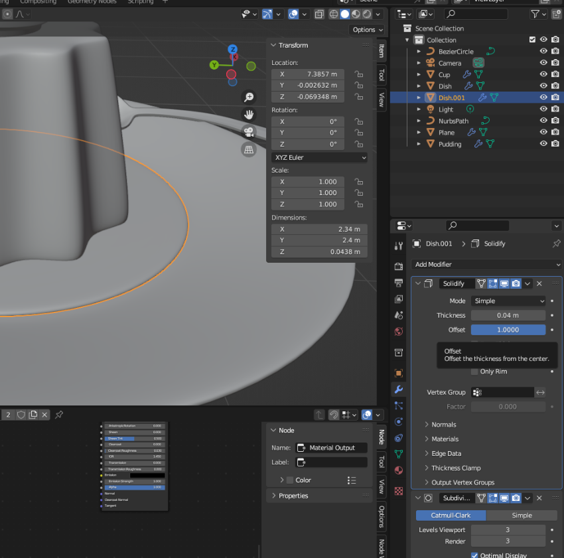Viewport: 564px width, 558px height.
Task: Open node editor Options sidebar tab
Action: coord(382,517)
